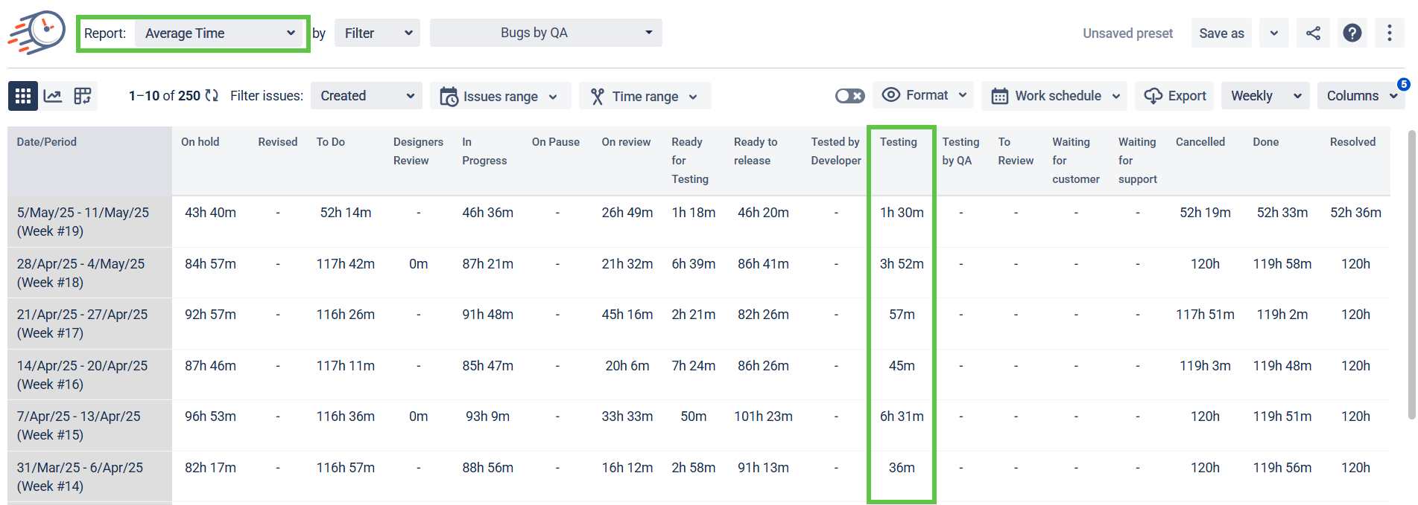This screenshot has width=1418, height=505.
Task: Open the three-dot more options menu
Action: (x=1390, y=33)
